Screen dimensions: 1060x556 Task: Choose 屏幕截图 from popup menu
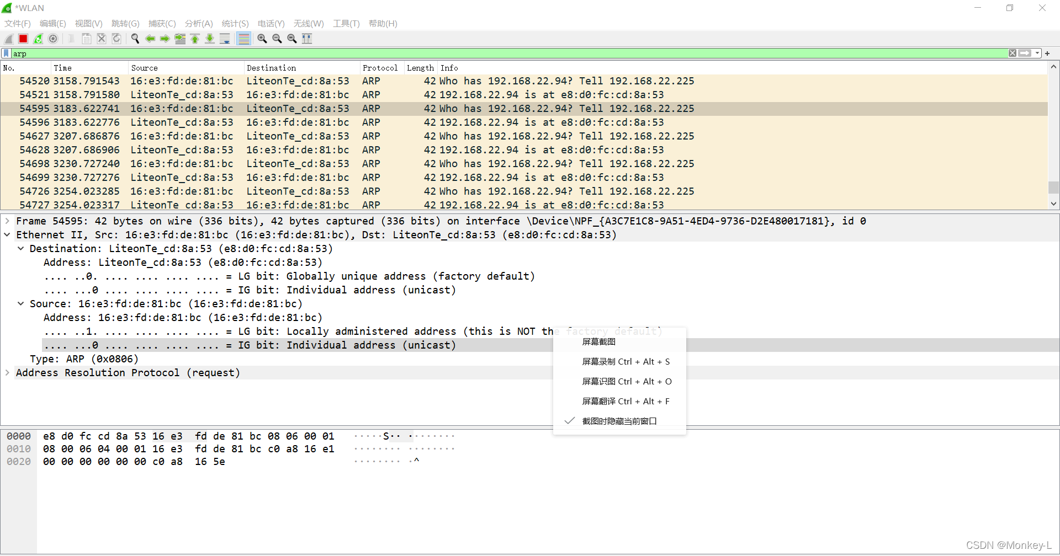[619, 342]
